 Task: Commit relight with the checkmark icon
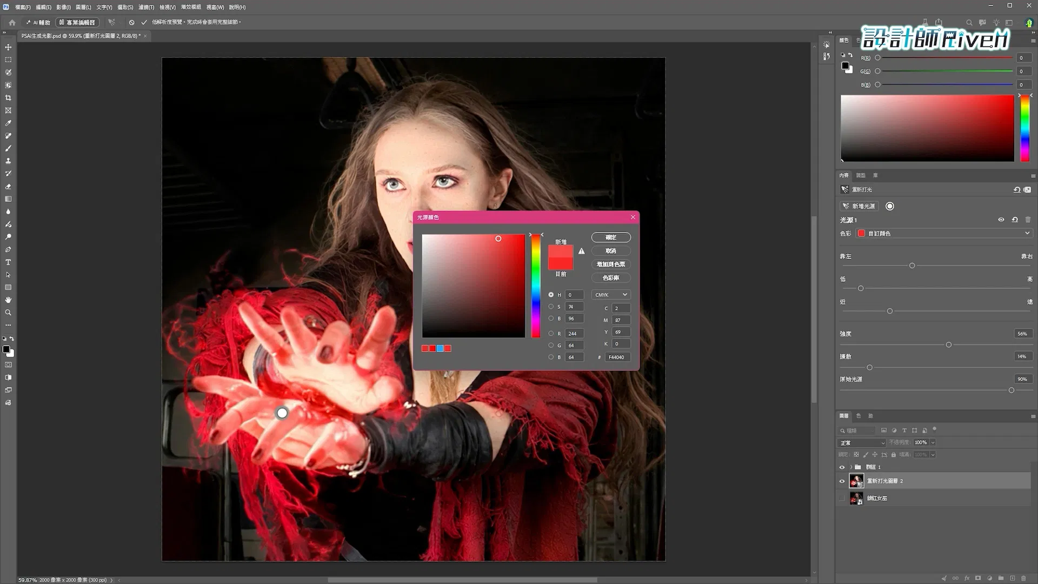click(x=144, y=23)
